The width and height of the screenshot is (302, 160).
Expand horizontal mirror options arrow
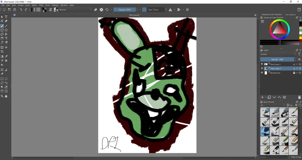[x=174, y=10]
